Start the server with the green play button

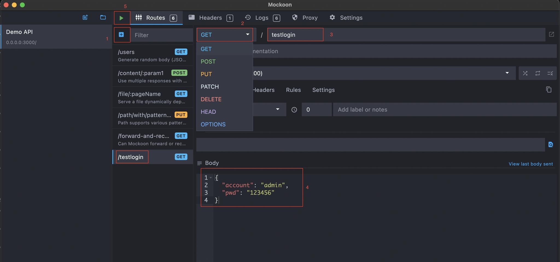[x=121, y=18]
